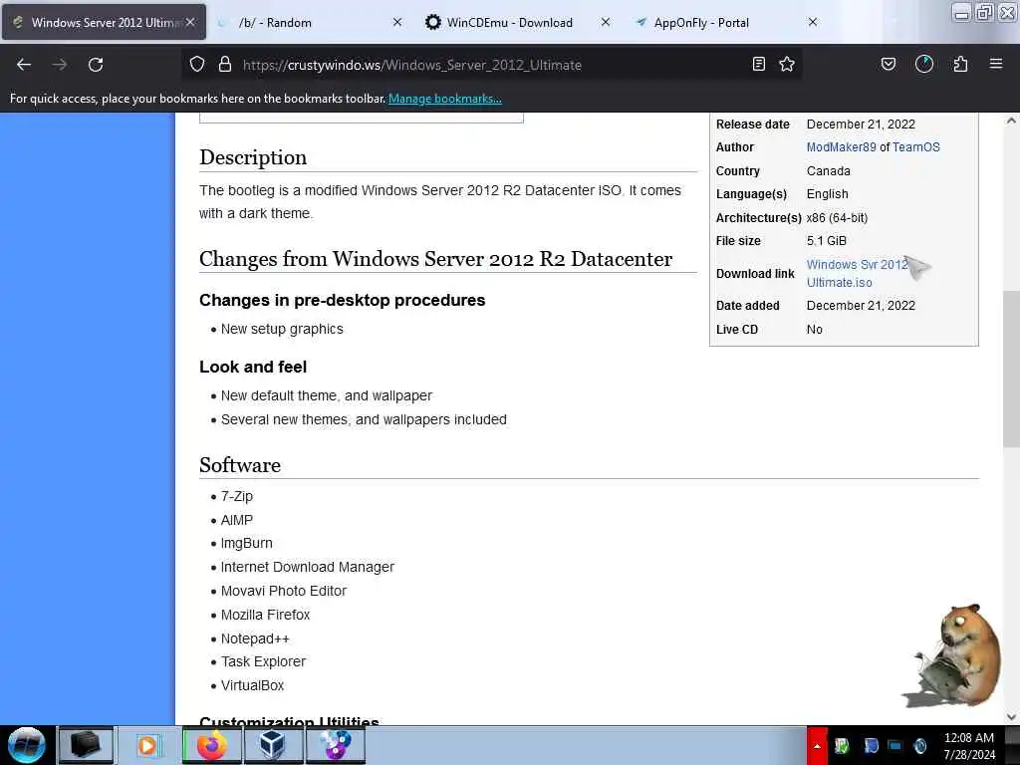Click the blue flag tray icon
This screenshot has width=1020, height=765.
[x=871, y=745]
